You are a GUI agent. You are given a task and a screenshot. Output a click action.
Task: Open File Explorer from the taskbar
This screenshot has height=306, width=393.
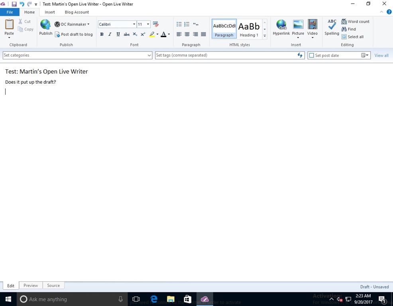point(171,299)
